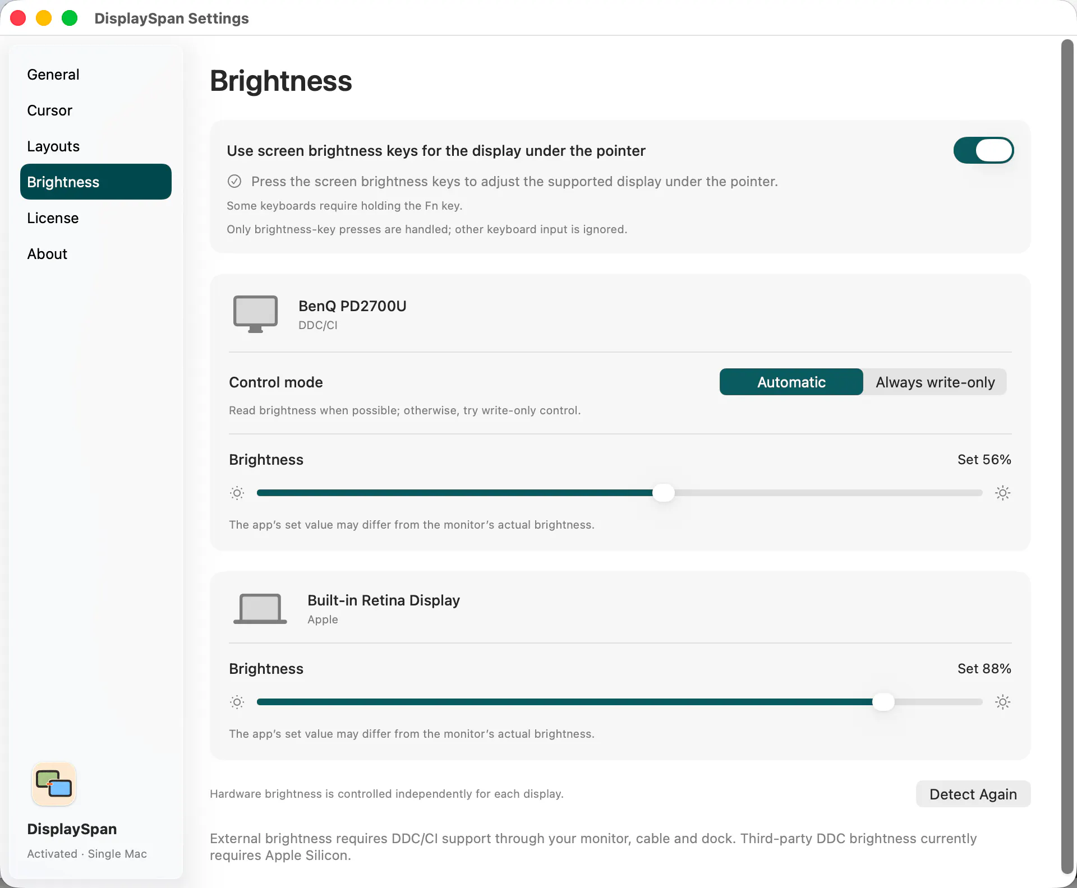This screenshot has height=888, width=1077.
Task: Click the dim sun icon on BenQ slider
Action: pos(237,493)
